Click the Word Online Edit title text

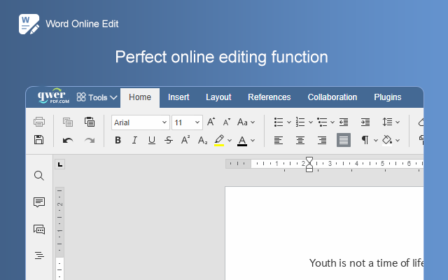click(82, 24)
